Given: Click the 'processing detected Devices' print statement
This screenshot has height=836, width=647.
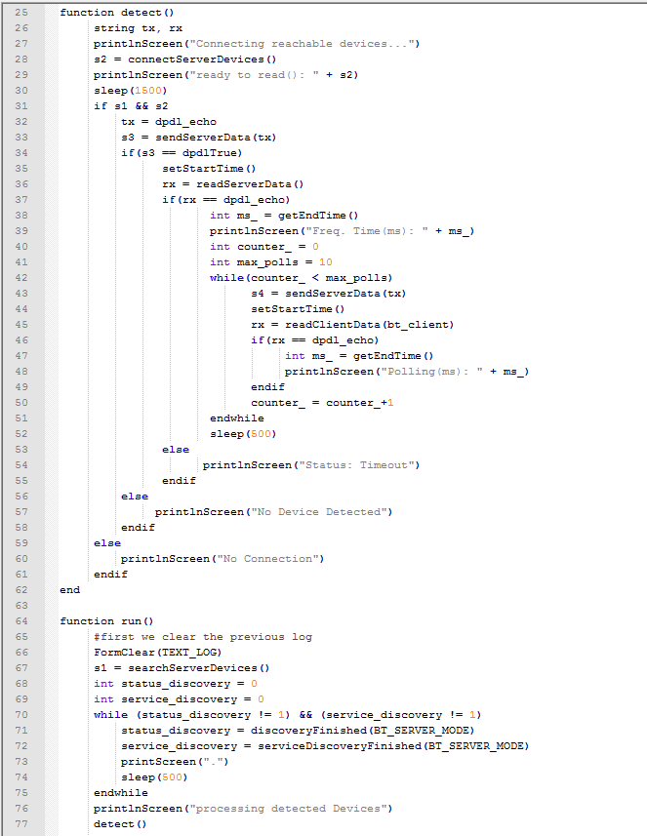Looking at the screenshot, I should coord(243,809).
